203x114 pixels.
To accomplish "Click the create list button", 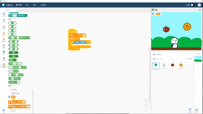I will 13,111.
